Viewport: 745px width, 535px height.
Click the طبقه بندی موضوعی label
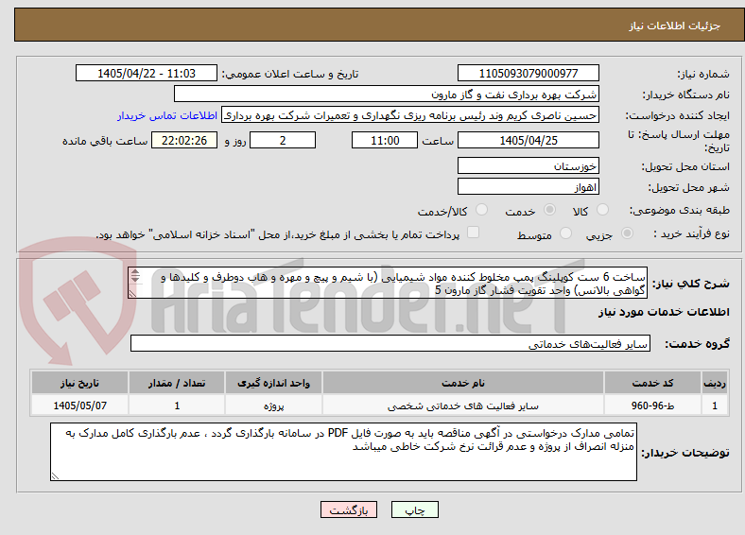point(680,210)
